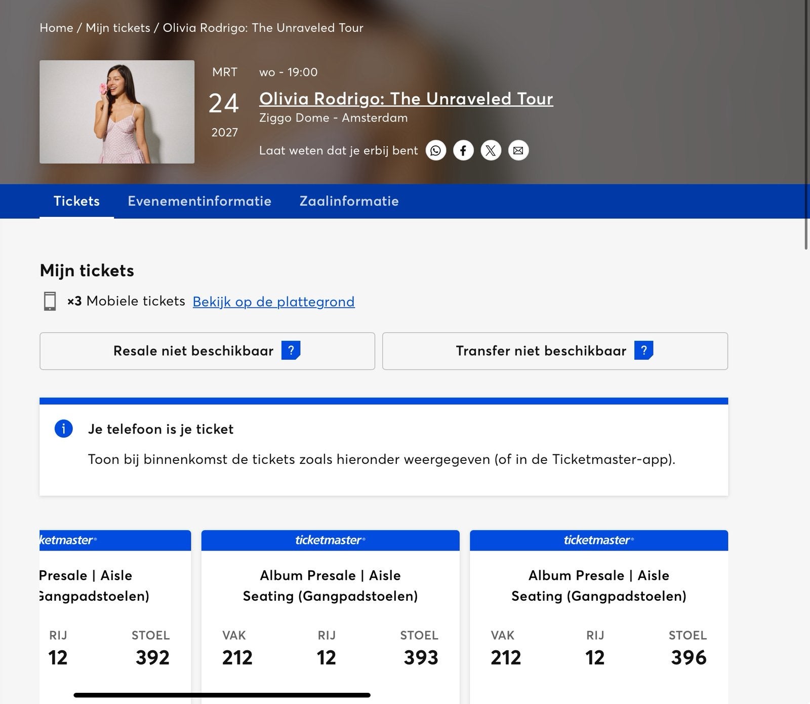Share attendance via Facebook icon
The width and height of the screenshot is (810, 704).
tap(463, 150)
